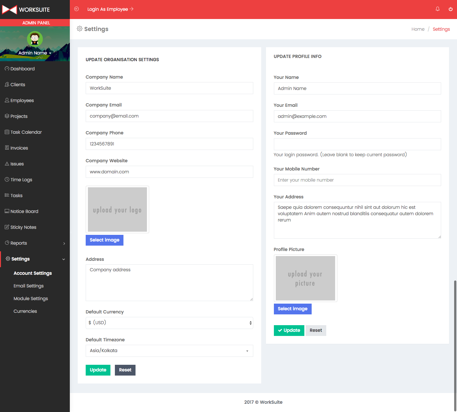Select Email Settings submenu item
Image resolution: width=457 pixels, height=412 pixels.
(29, 286)
